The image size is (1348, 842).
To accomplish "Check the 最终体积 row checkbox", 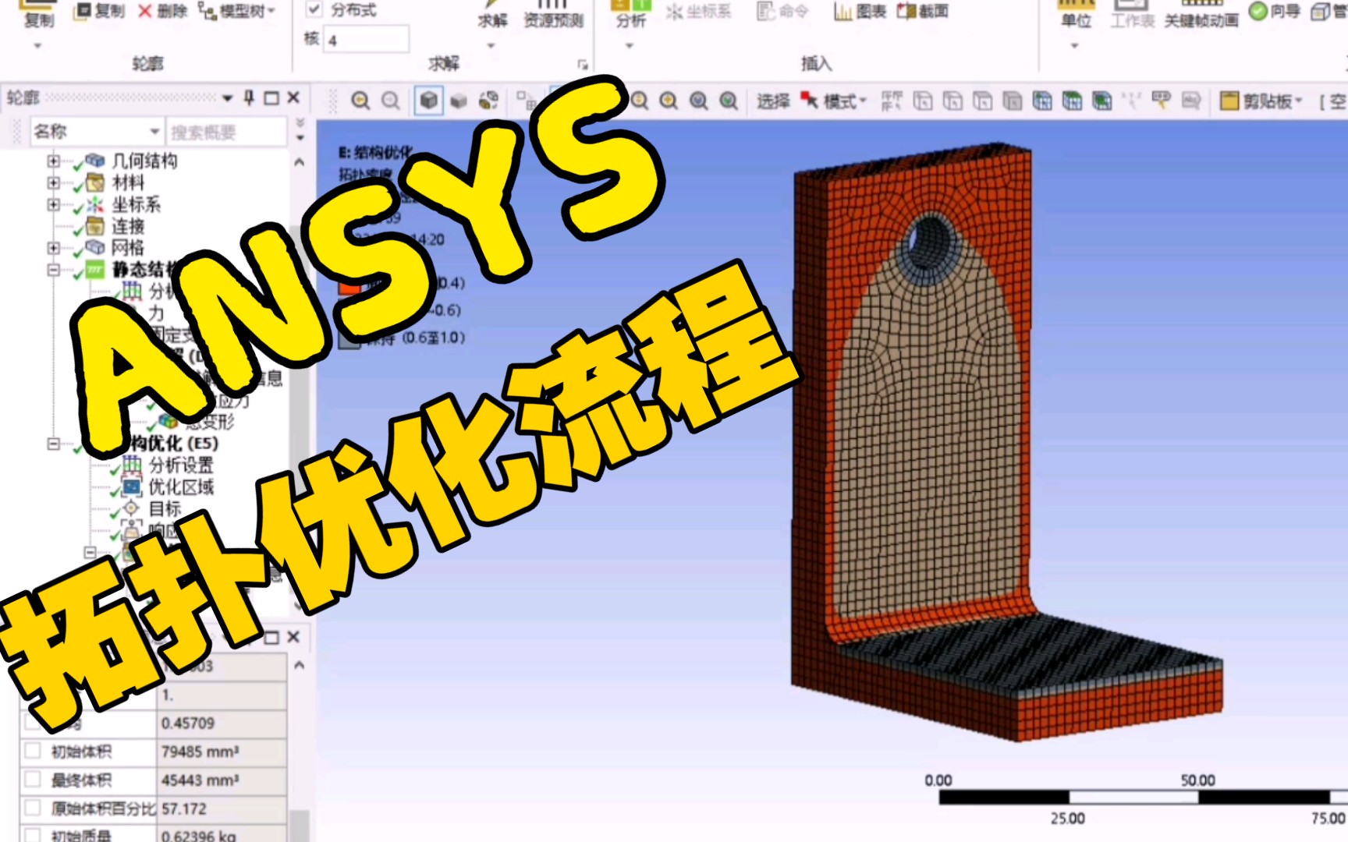I will point(33,779).
